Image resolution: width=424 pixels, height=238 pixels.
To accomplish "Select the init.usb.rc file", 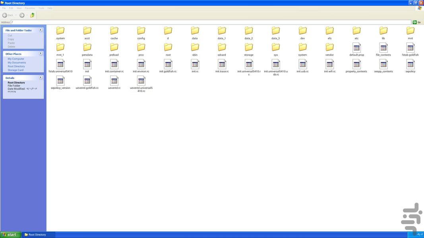I will [302, 64].
